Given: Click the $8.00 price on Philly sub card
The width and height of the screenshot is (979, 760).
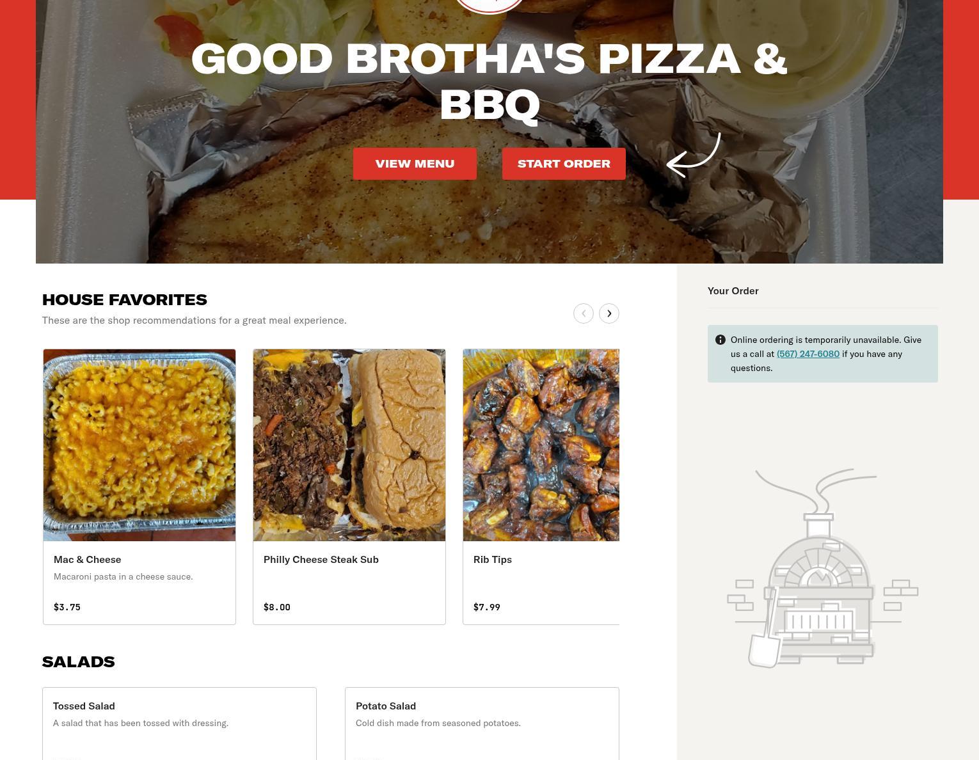Looking at the screenshot, I should (x=277, y=607).
